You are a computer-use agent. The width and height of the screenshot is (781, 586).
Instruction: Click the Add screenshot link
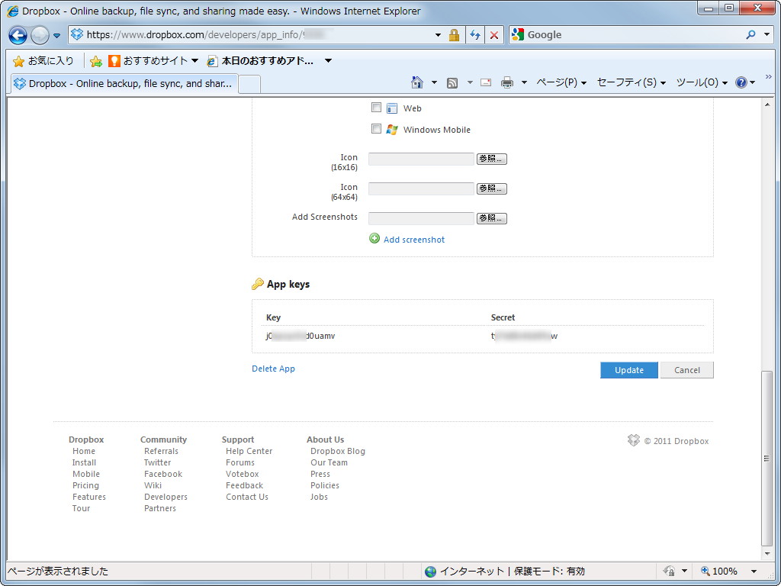(414, 240)
